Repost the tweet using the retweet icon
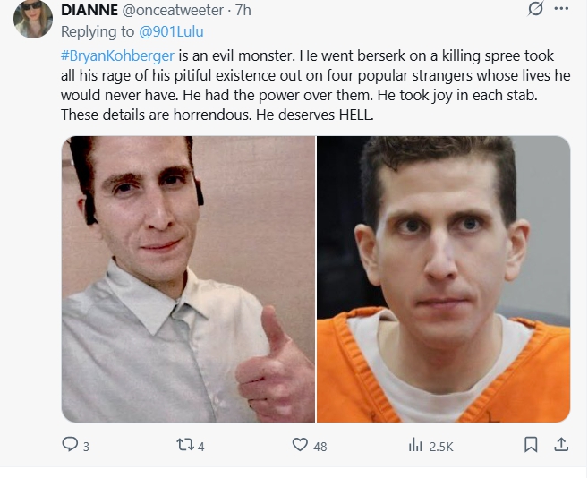588x478 pixels. pyautogui.click(x=185, y=445)
